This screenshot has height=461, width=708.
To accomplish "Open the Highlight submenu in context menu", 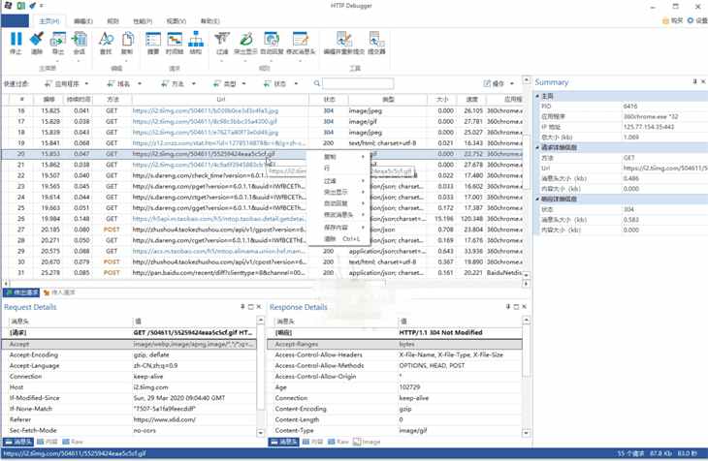I will (338, 192).
